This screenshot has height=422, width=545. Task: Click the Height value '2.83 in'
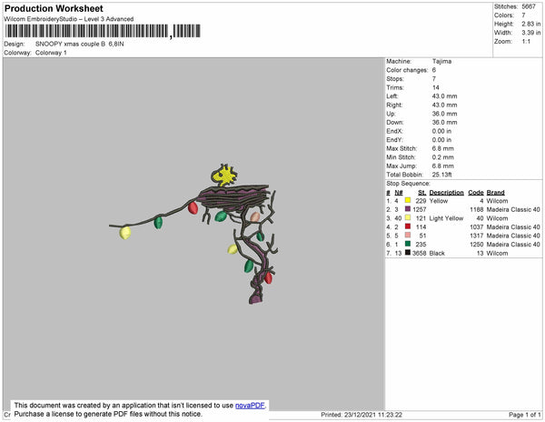(530, 24)
